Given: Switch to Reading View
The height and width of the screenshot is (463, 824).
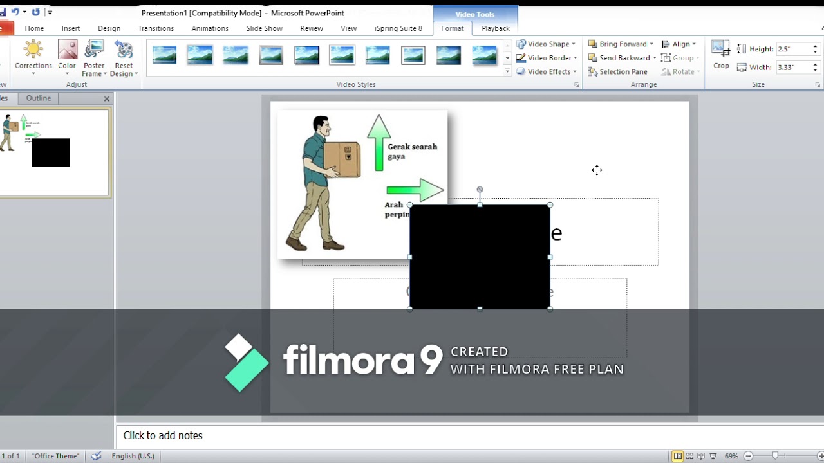Looking at the screenshot, I should click(701, 456).
